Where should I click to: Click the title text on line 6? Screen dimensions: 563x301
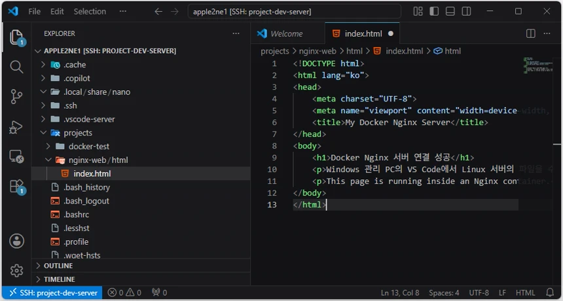pos(397,122)
